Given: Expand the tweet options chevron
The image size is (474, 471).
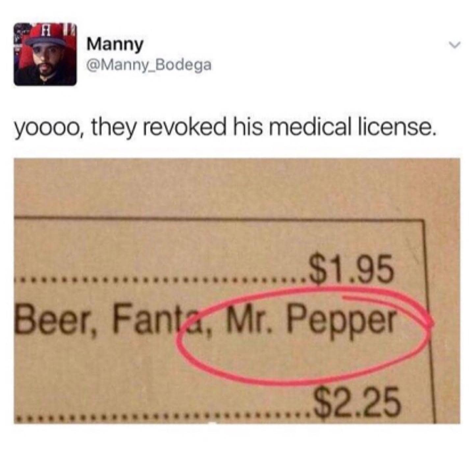Looking at the screenshot, I should 456,44.
